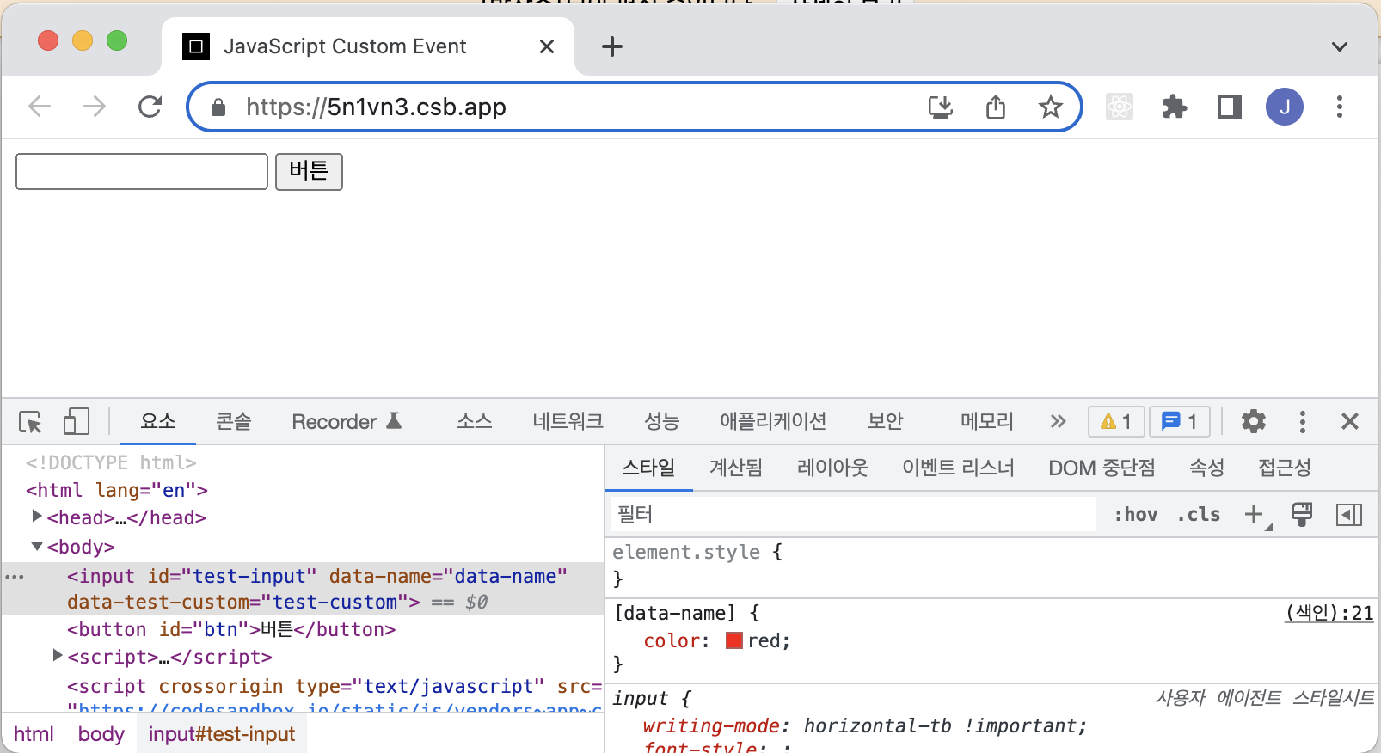Screen dimensions: 1381x753
Task: Focus the page's text input
Action: (x=142, y=172)
